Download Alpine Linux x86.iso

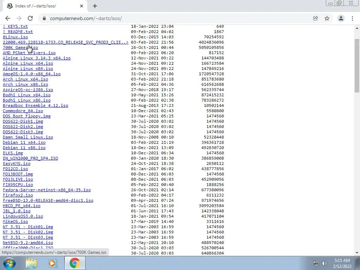coord(28,69)
